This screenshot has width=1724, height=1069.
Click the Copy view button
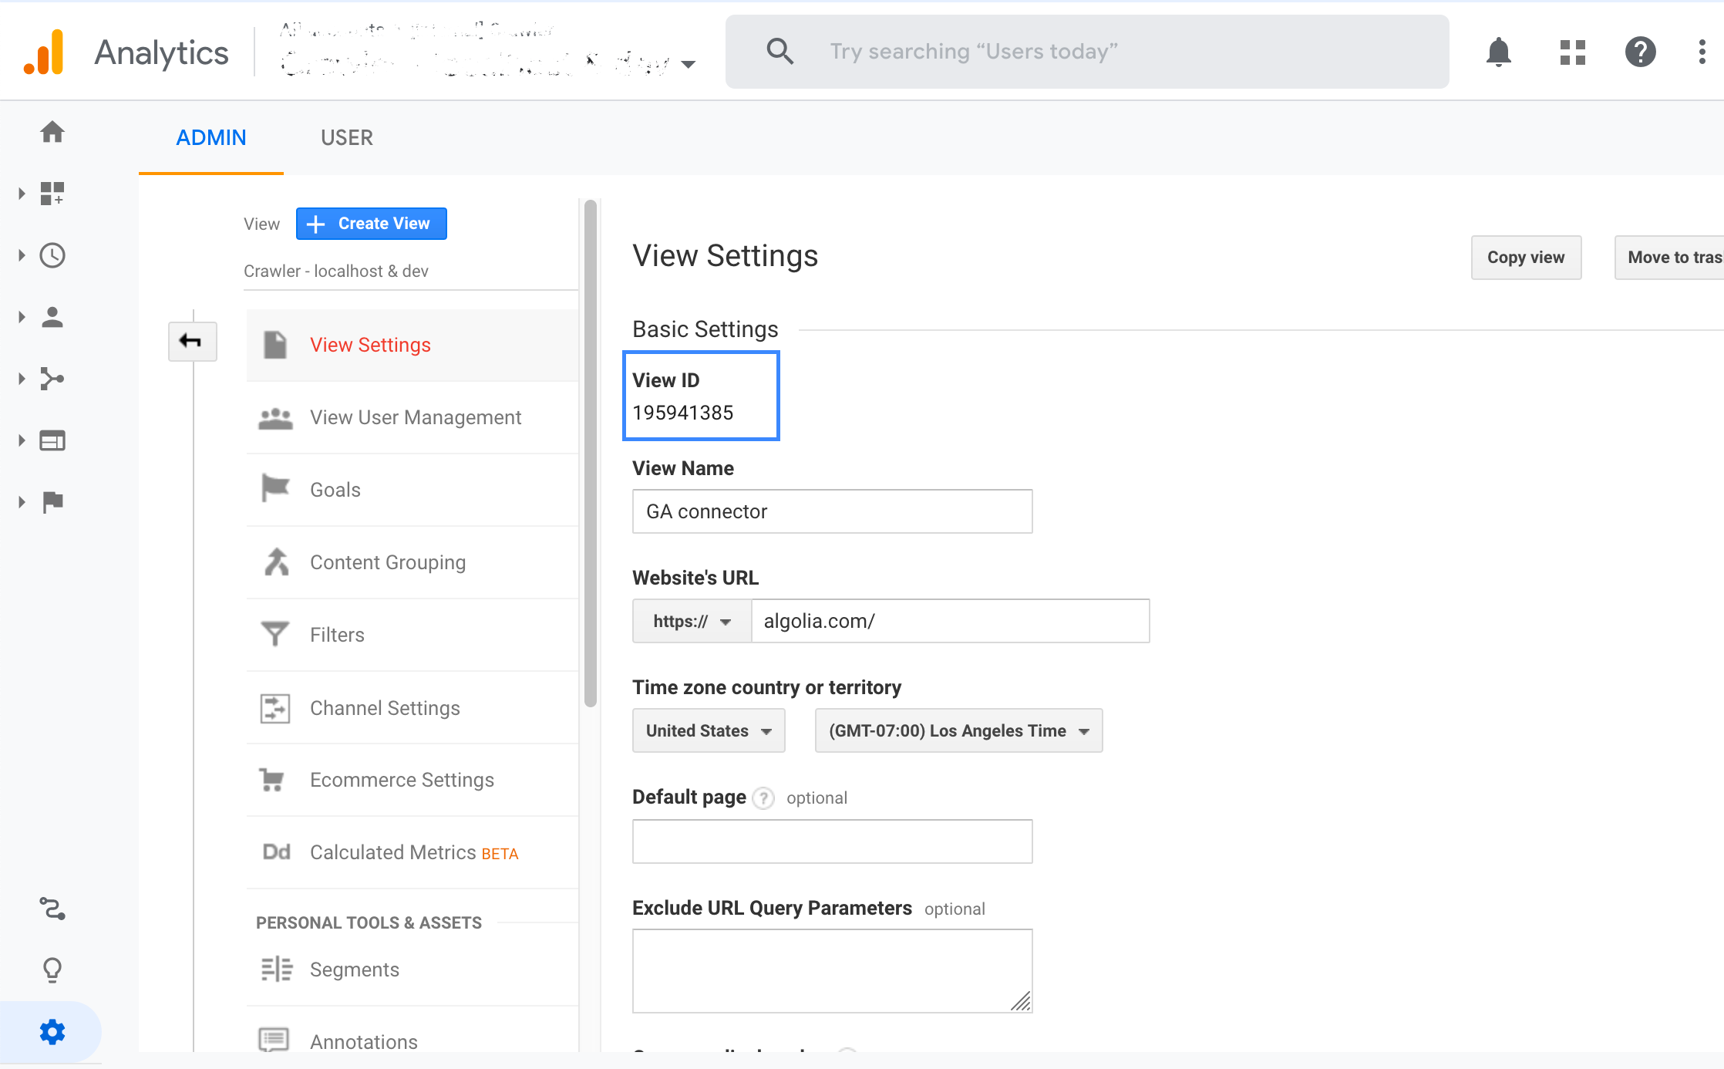[1526, 256]
